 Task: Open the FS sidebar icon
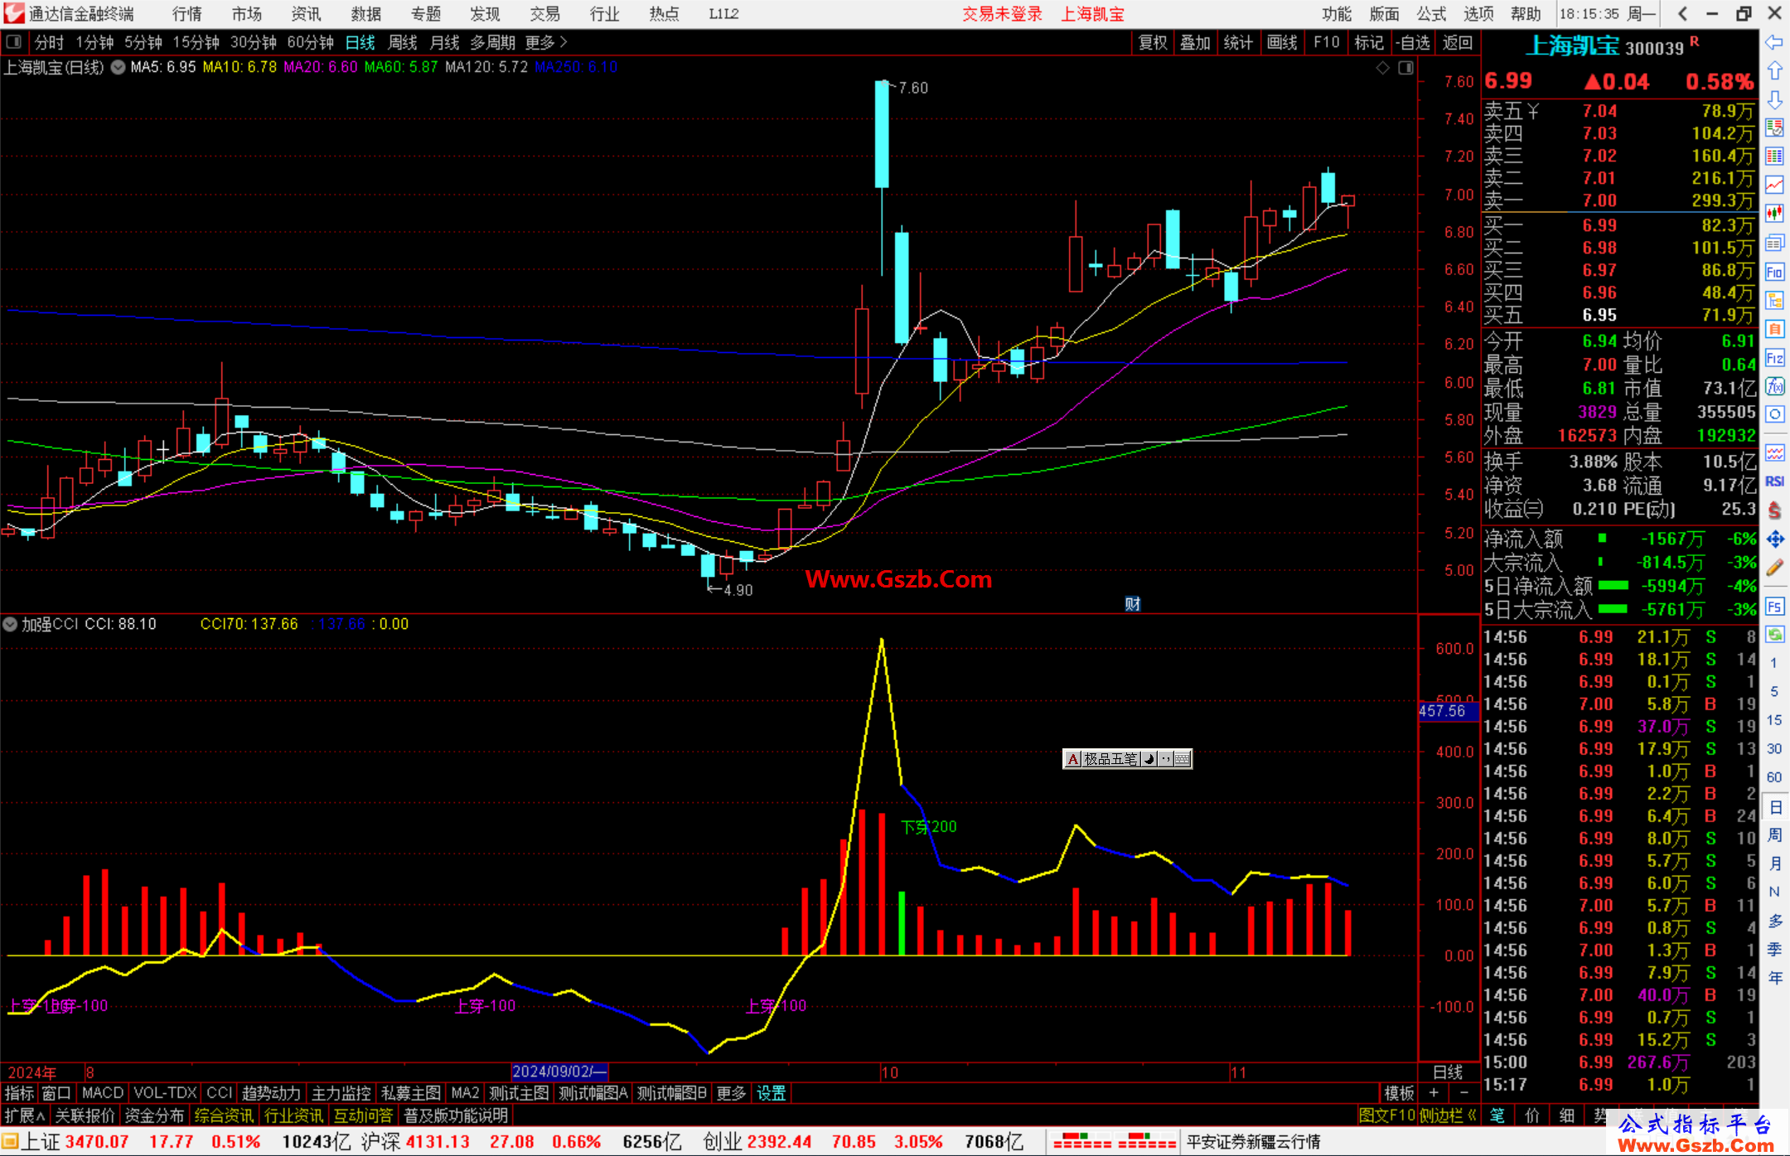tap(1774, 607)
